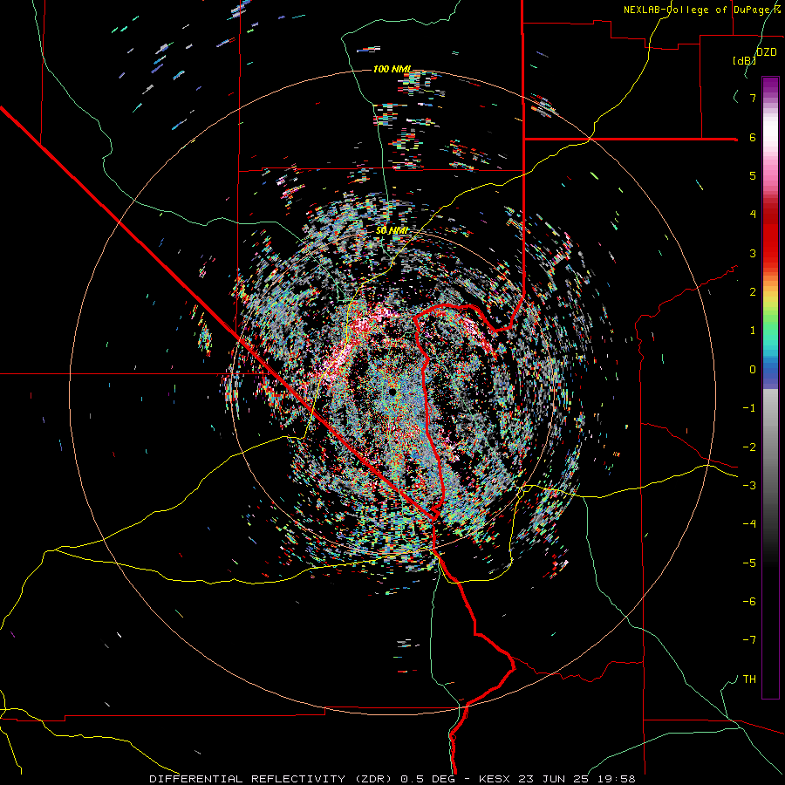785x785 pixels.
Task: Click the '2' value on color scale
Action: coord(753,292)
